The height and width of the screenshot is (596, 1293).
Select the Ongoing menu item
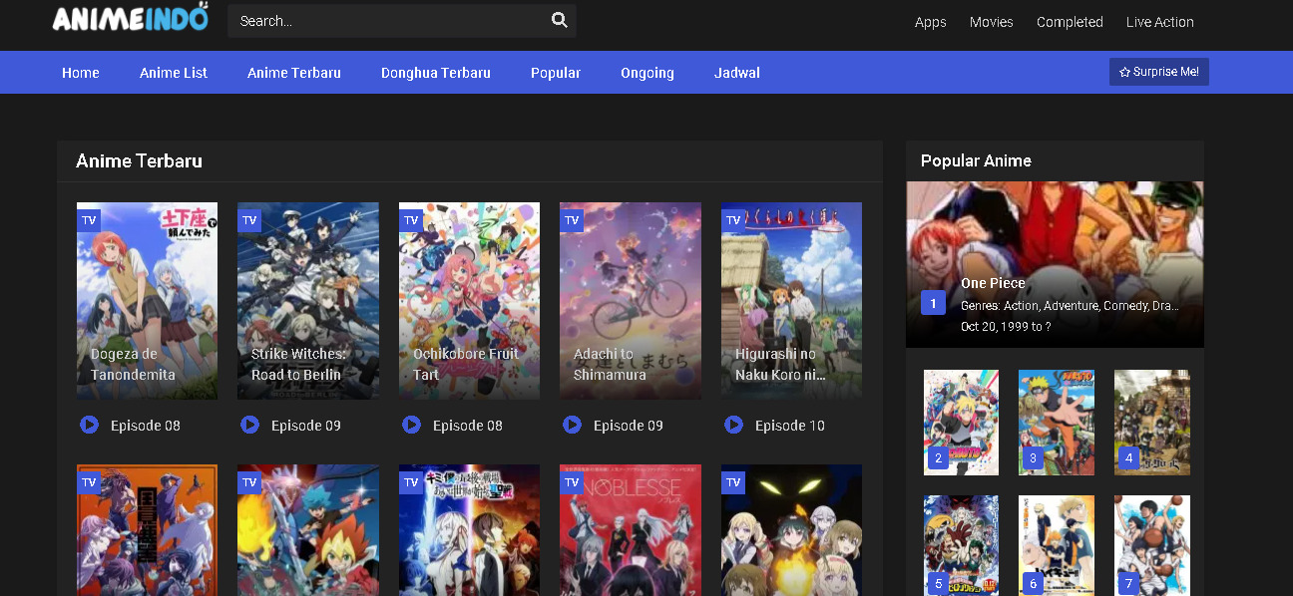pos(647,73)
